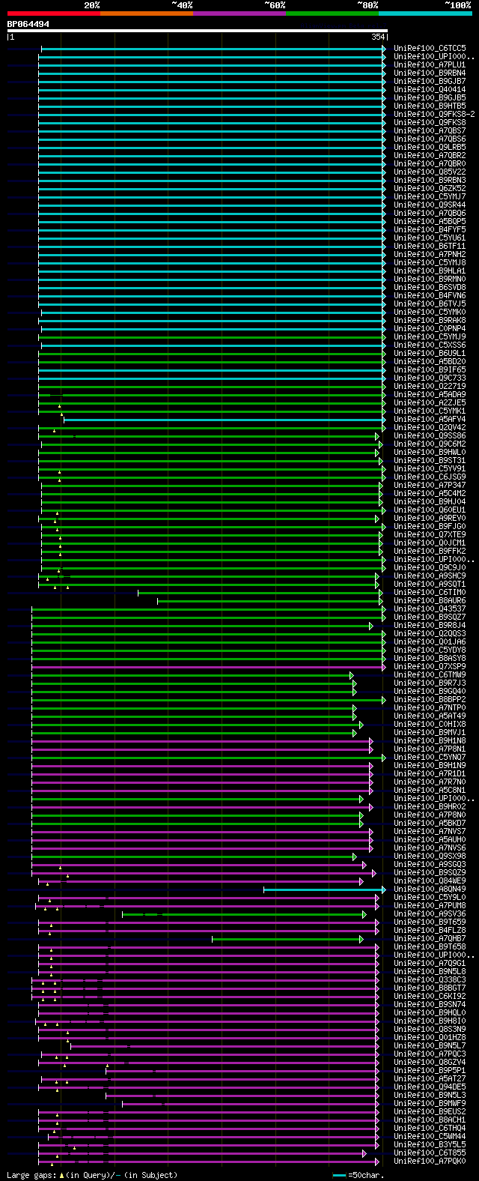This screenshot has width=479, height=1181.
Task: Click the UniRef100_C0HIX8 hit label
Action: tap(430, 724)
